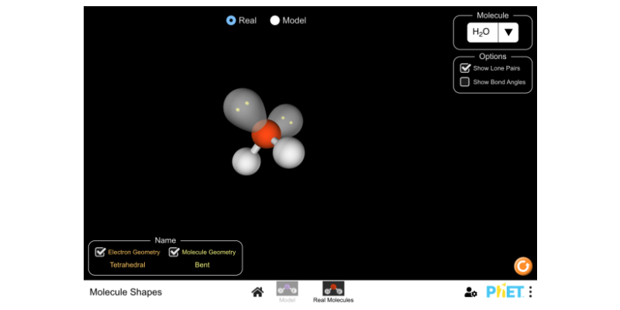
Task: Click the orange Reset All button
Action: [523, 266]
